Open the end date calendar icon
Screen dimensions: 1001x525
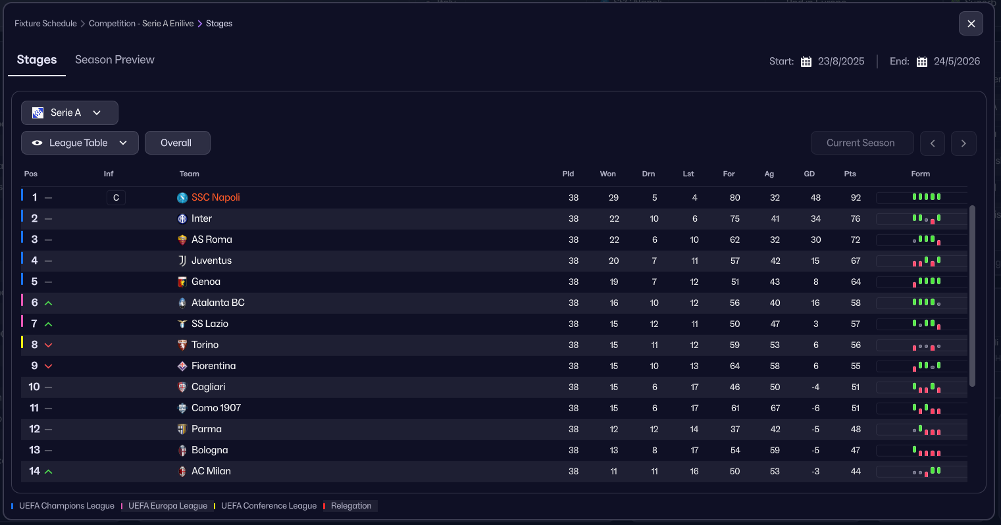click(x=922, y=62)
